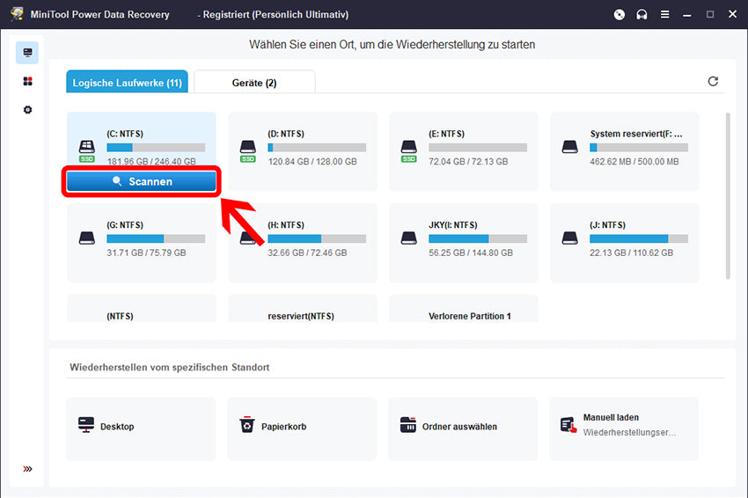Select the D: NTFS drive
The height and width of the screenshot is (498, 748).
(x=302, y=150)
